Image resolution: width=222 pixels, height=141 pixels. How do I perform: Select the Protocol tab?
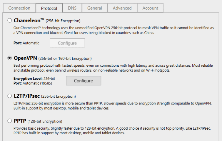click(49, 8)
